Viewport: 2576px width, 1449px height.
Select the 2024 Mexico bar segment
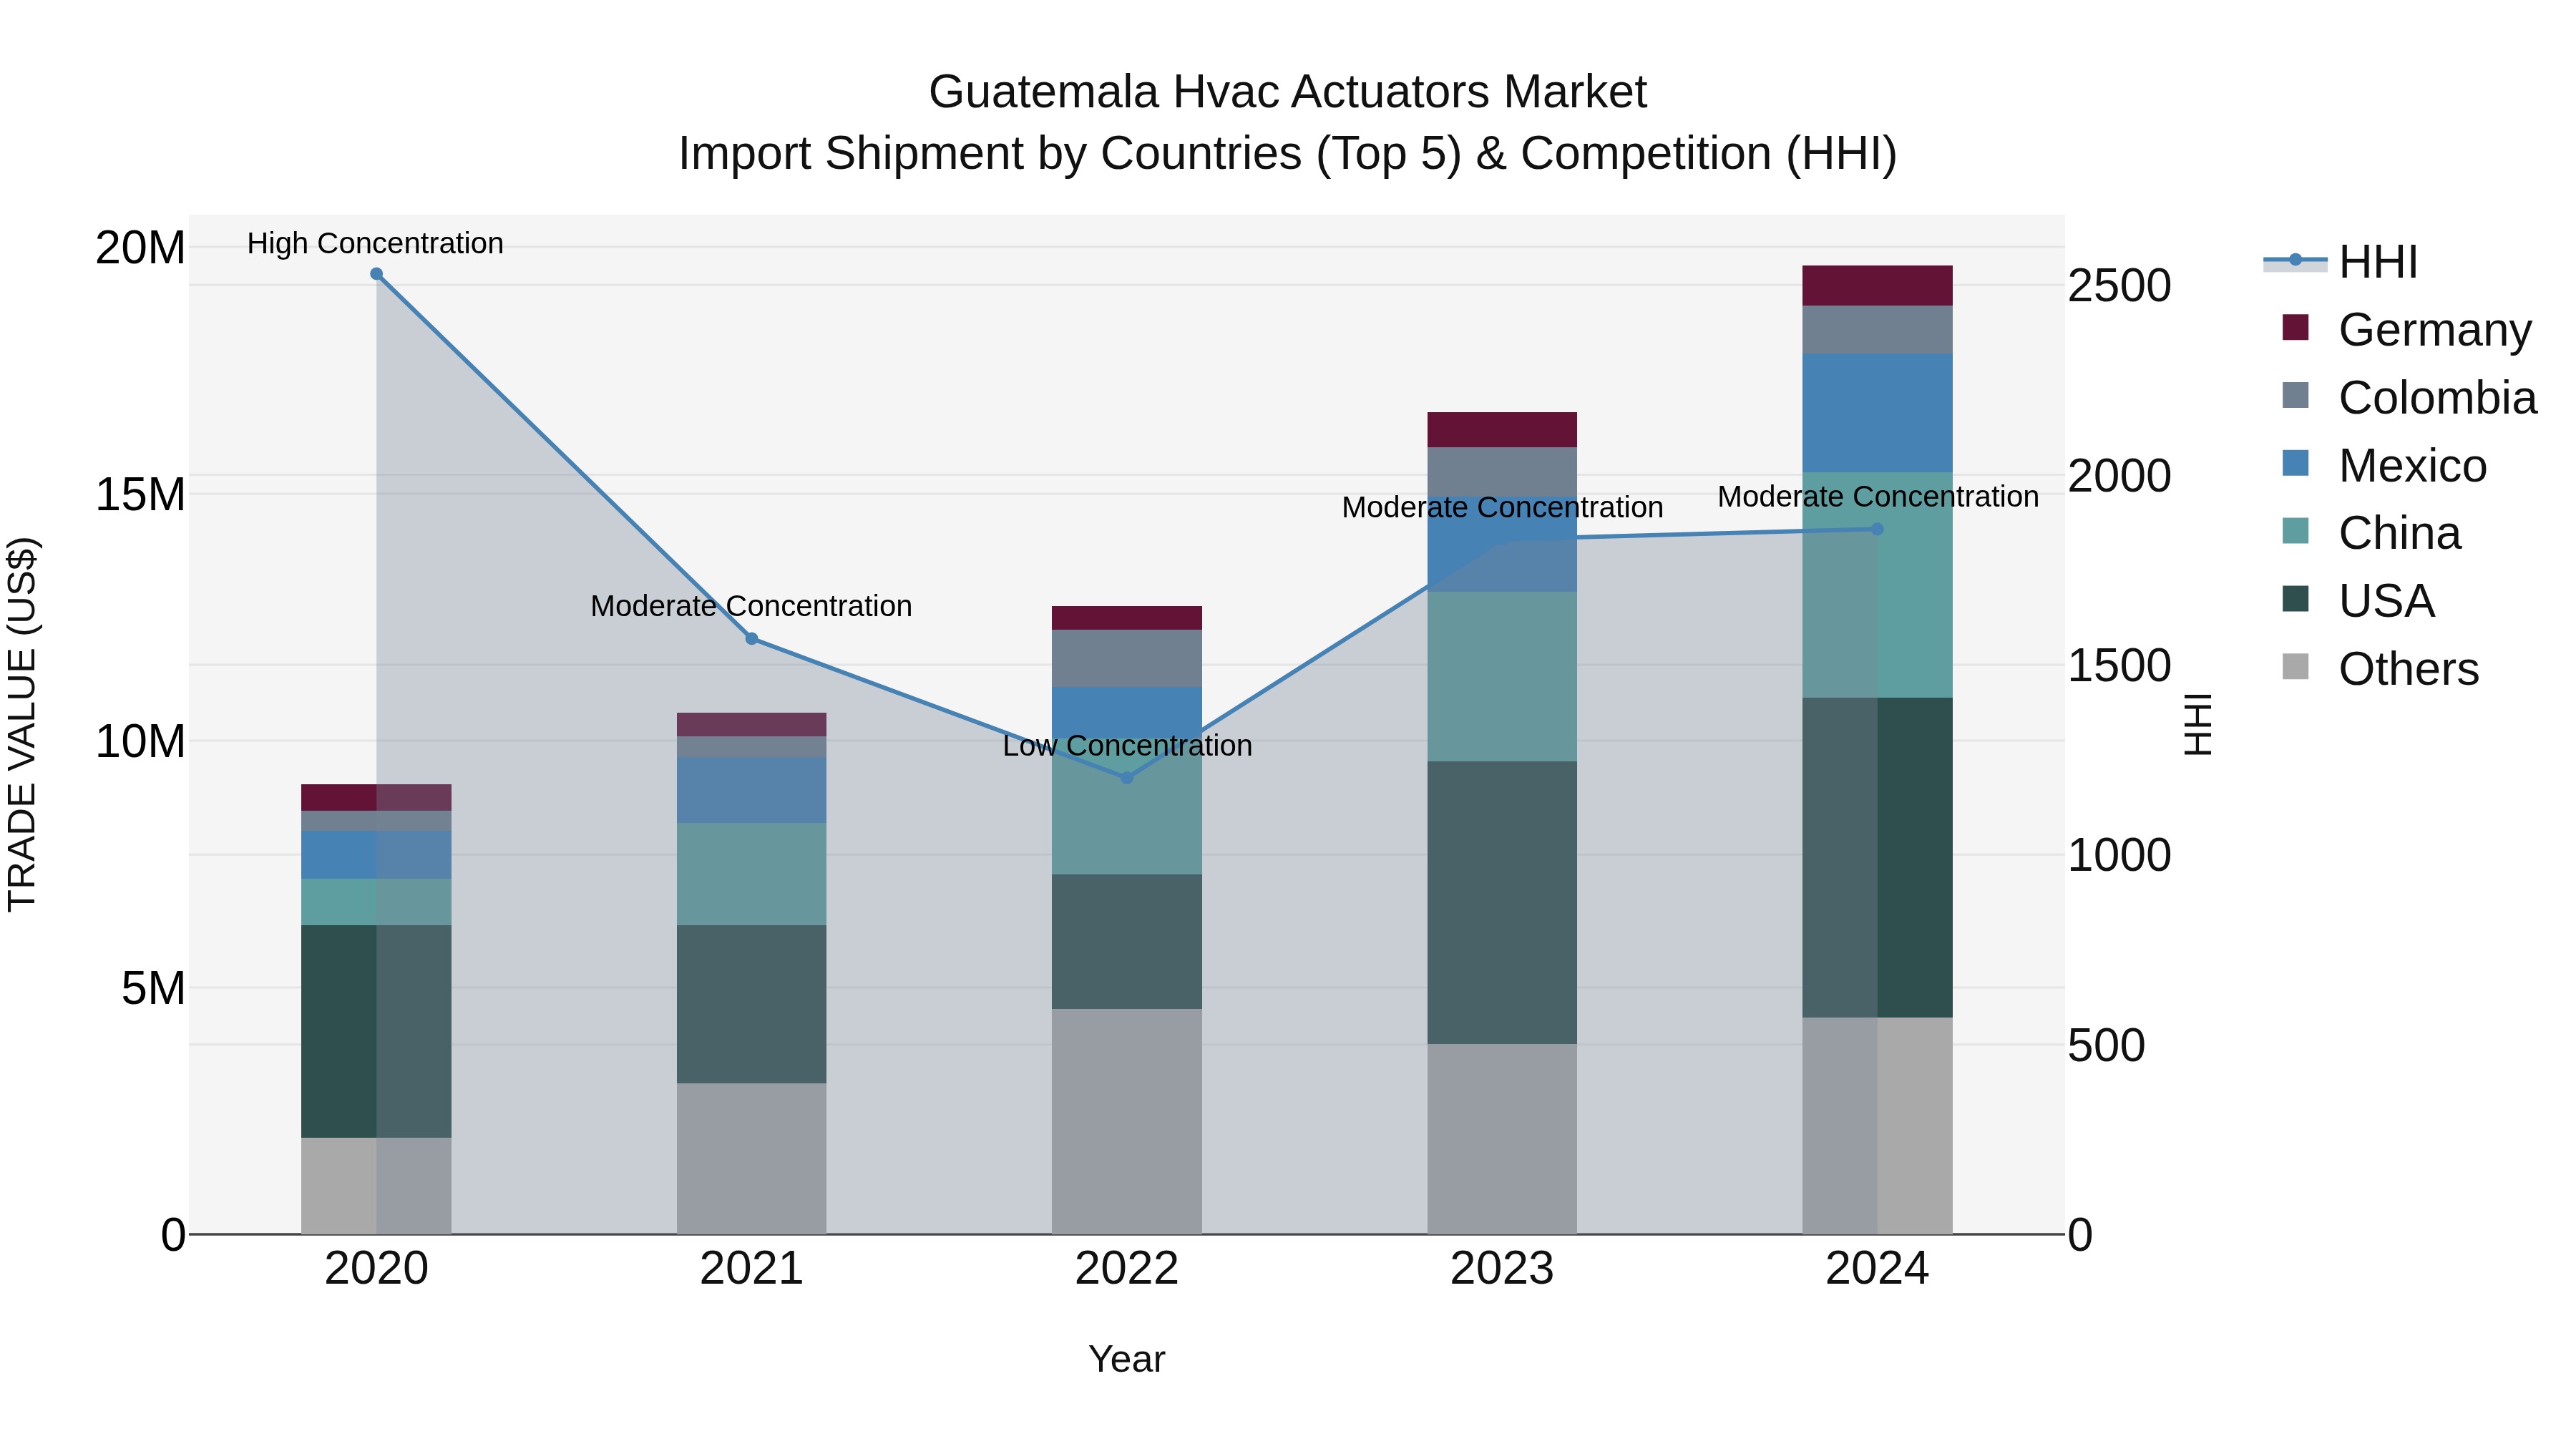click(1877, 413)
